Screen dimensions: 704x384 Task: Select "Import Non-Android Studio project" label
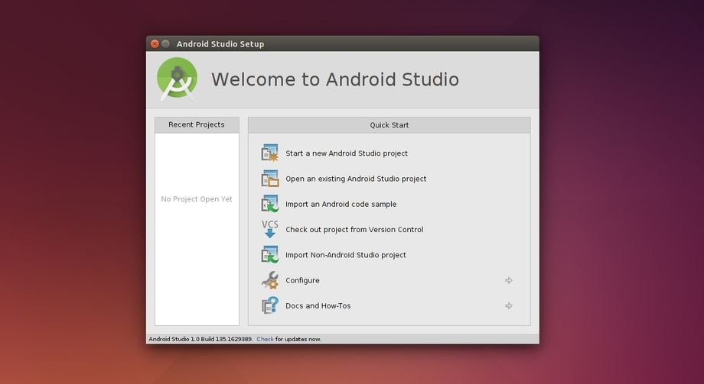tap(346, 255)
